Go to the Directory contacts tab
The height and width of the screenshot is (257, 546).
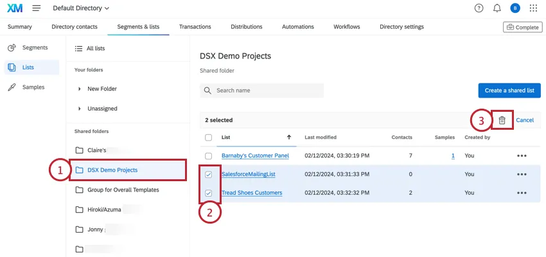[x=75, y=27]
